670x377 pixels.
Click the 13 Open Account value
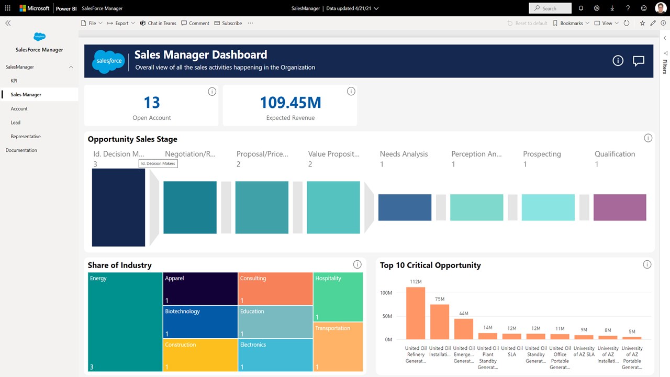[x=152, y=102]
